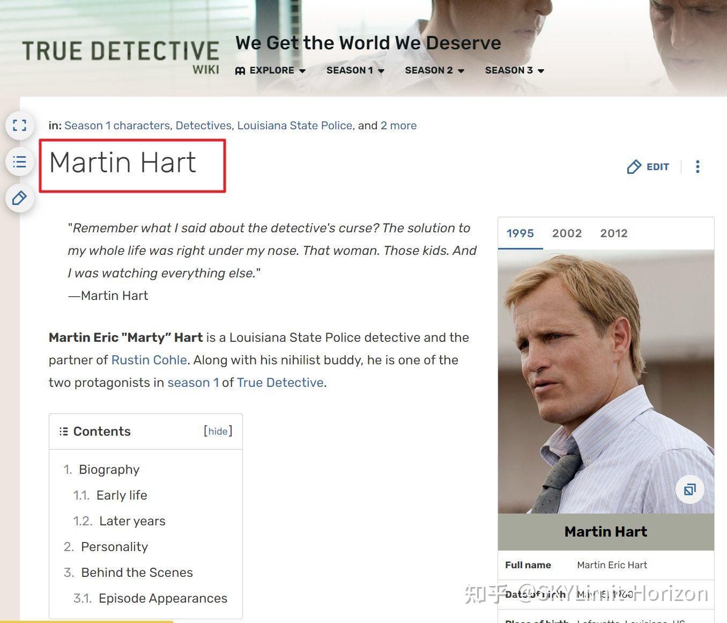Click the Contents list icon in the box header
Image resolution: width=727 pixels, height=623 pixels.
63,431
